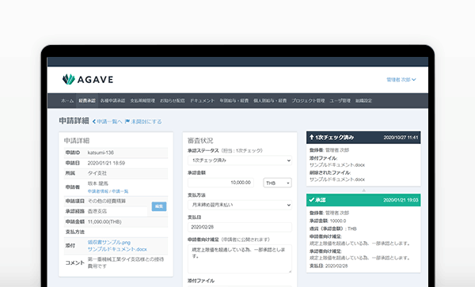Click the AGAVE logo
Screen dimensions: 475x287
pyautogui.click(x=88, y=79)
